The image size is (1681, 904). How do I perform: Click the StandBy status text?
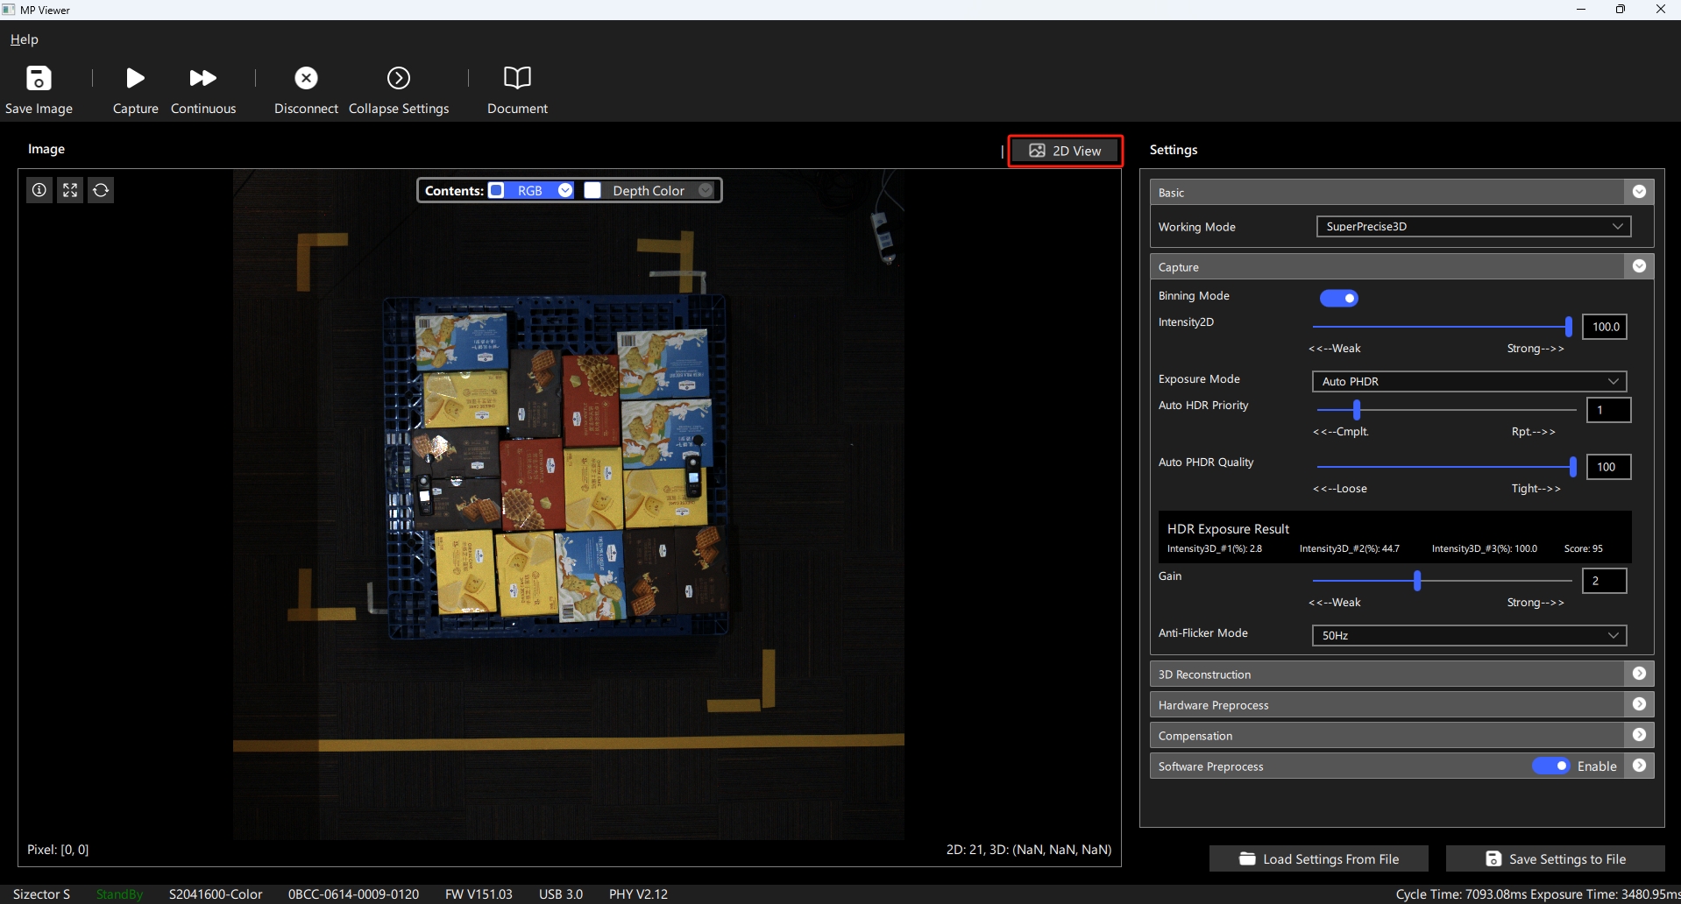click(119, 894)
